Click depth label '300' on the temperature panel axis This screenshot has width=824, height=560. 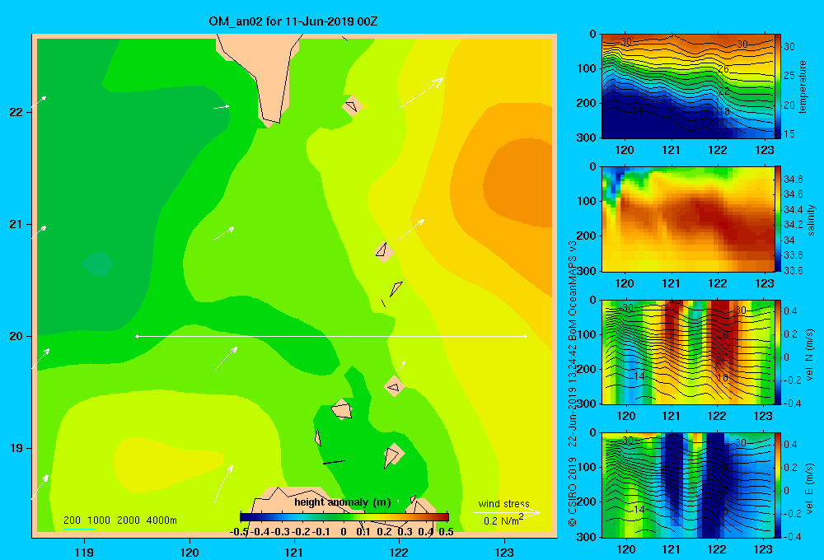(587, 138)
